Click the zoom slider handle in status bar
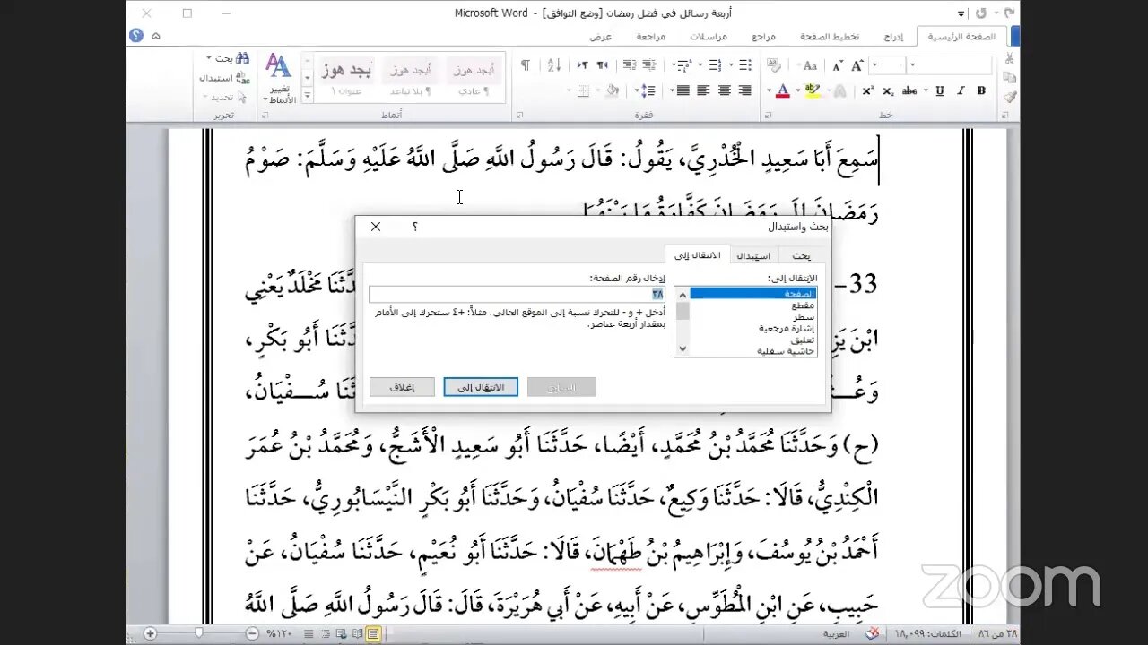The width and height of the screenshot is (1148, 645). pos(198,633)
